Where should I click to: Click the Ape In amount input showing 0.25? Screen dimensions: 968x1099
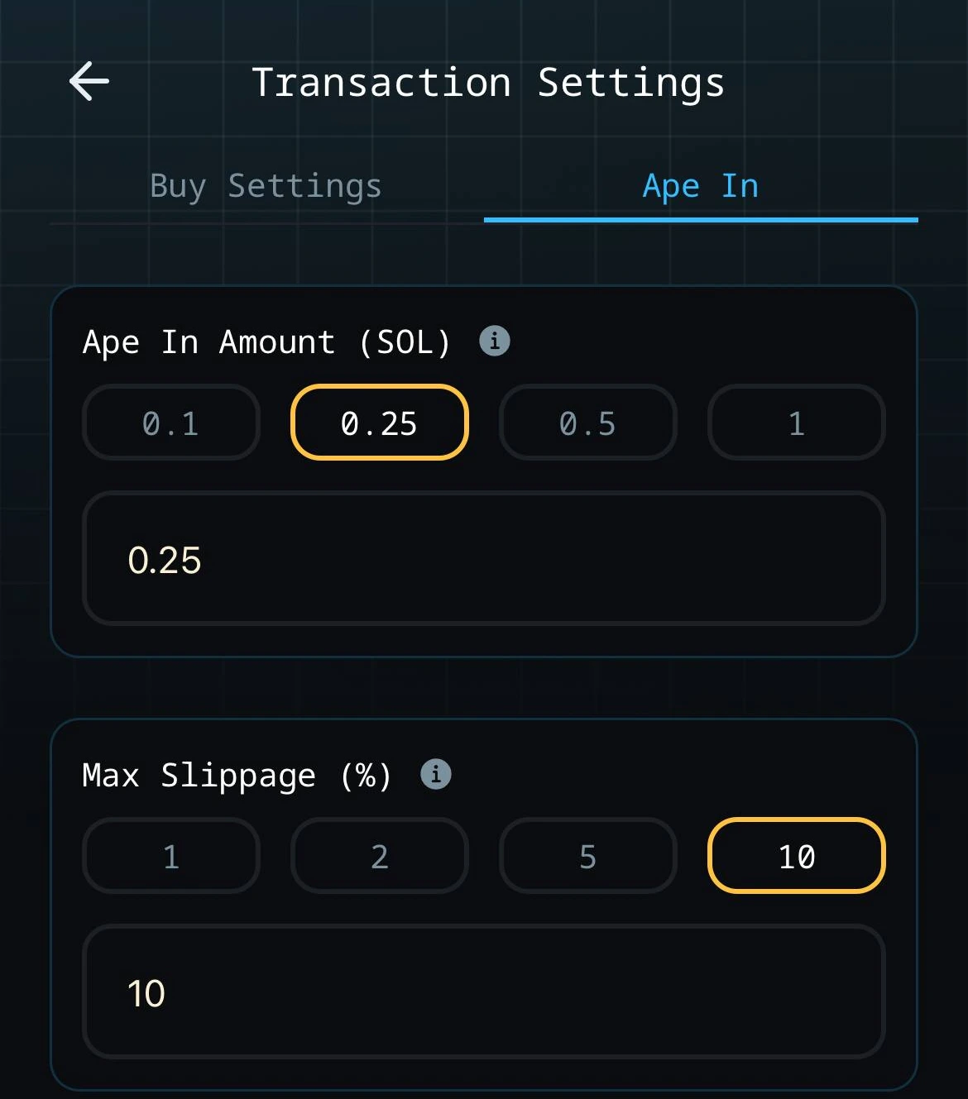click(484, 558)
